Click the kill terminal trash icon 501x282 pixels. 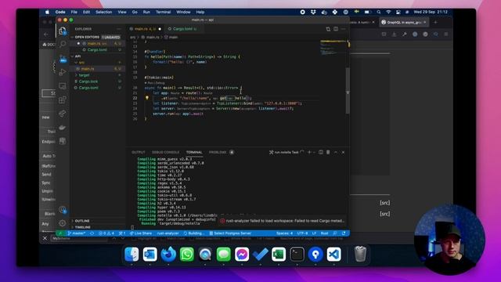click(328, 152)
